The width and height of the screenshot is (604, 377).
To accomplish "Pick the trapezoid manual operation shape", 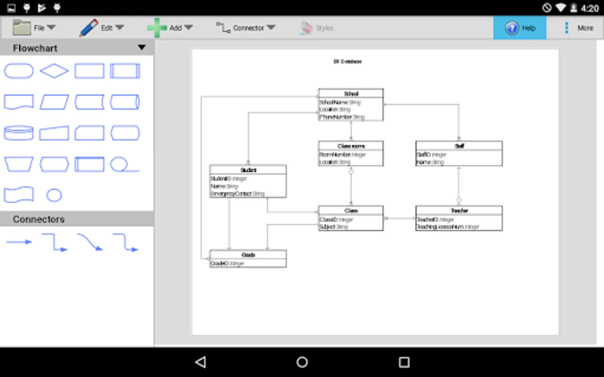I will [18, 164].
